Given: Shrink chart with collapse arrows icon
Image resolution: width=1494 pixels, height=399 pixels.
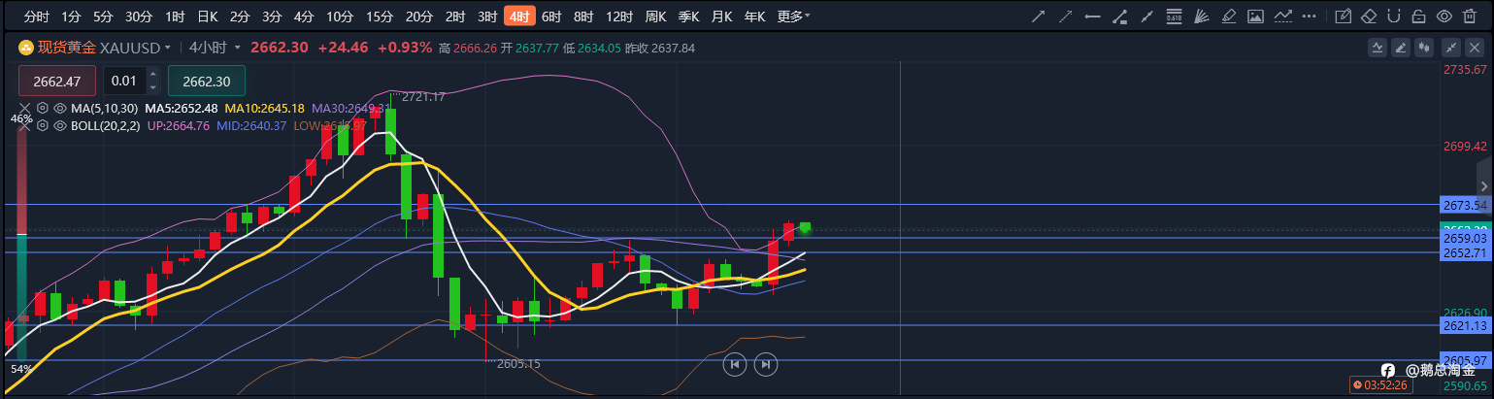Looking at the screenshot, I should 1452,47.
